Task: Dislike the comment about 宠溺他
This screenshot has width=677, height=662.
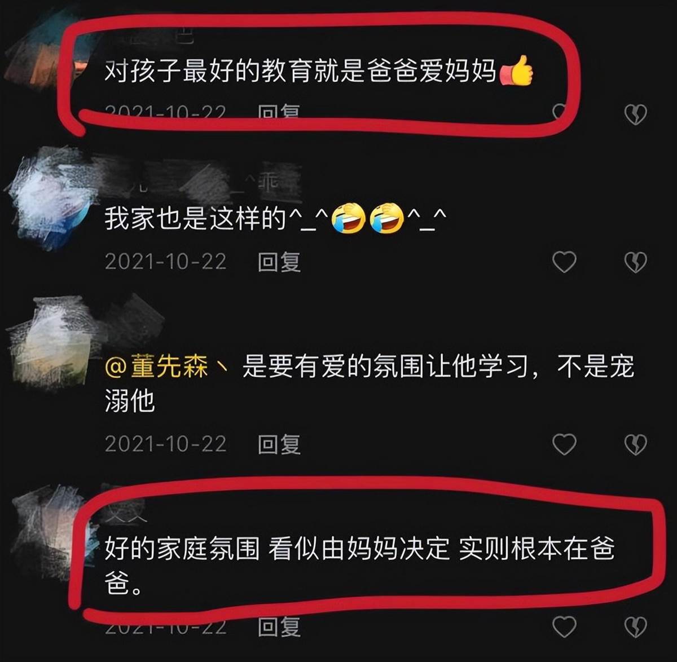Action: click(636, 445)
